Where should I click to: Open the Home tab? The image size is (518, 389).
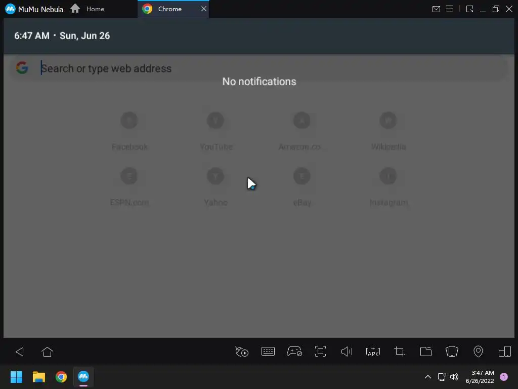tap(88, 9)
